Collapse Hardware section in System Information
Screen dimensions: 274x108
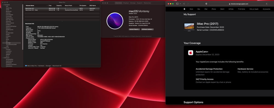(3, 5)
